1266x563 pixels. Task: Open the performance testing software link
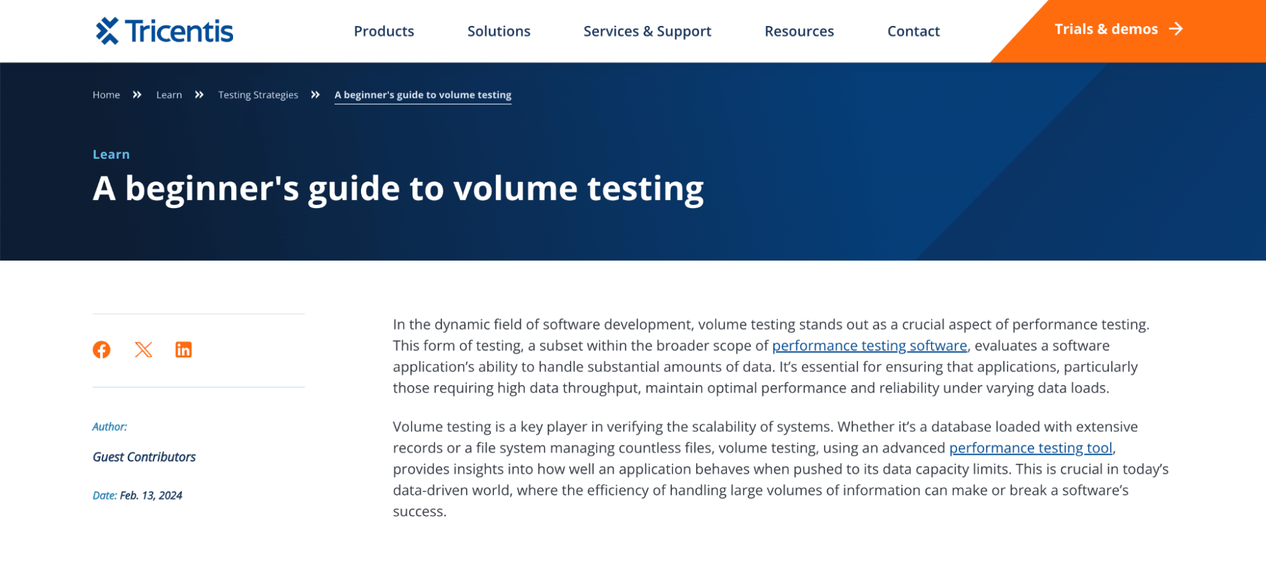click(x=870, y=346)
